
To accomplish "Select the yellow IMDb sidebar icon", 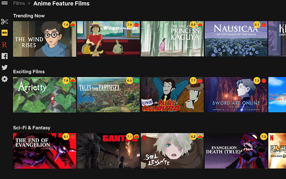I will coord(4,33).
